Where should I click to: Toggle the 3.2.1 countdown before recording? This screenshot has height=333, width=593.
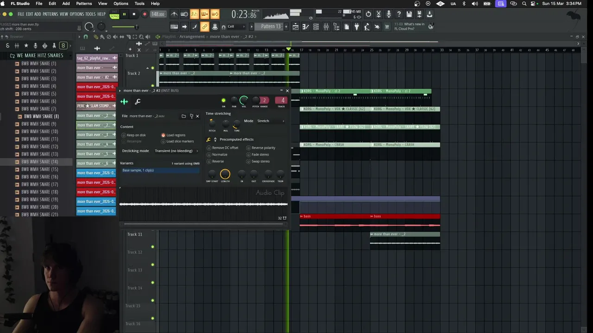pos(194,14)
